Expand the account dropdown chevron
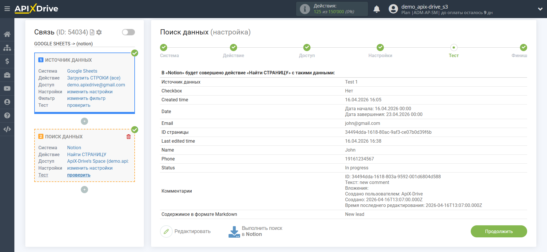The height and width of the screenshot is (252, 547). [540, 9]
